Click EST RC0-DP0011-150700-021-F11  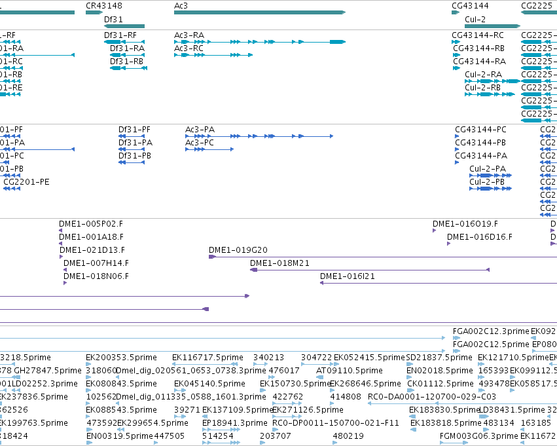(x=336, y=424)
